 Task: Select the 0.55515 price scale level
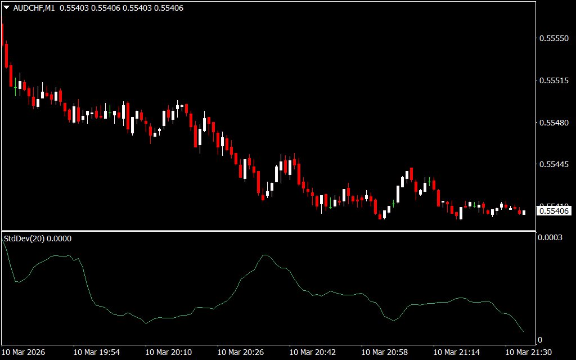point(554,81)
